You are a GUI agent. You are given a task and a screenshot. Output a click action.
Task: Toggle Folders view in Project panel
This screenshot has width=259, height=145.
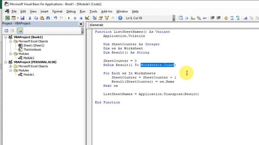20,31
